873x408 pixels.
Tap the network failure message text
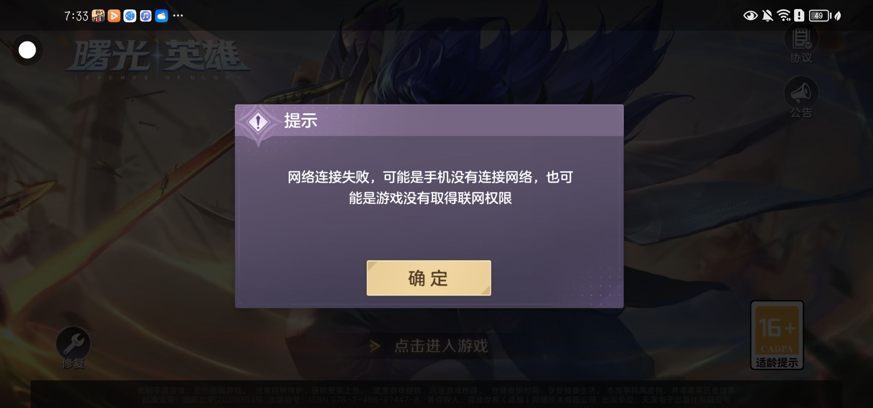coord(430,187)
